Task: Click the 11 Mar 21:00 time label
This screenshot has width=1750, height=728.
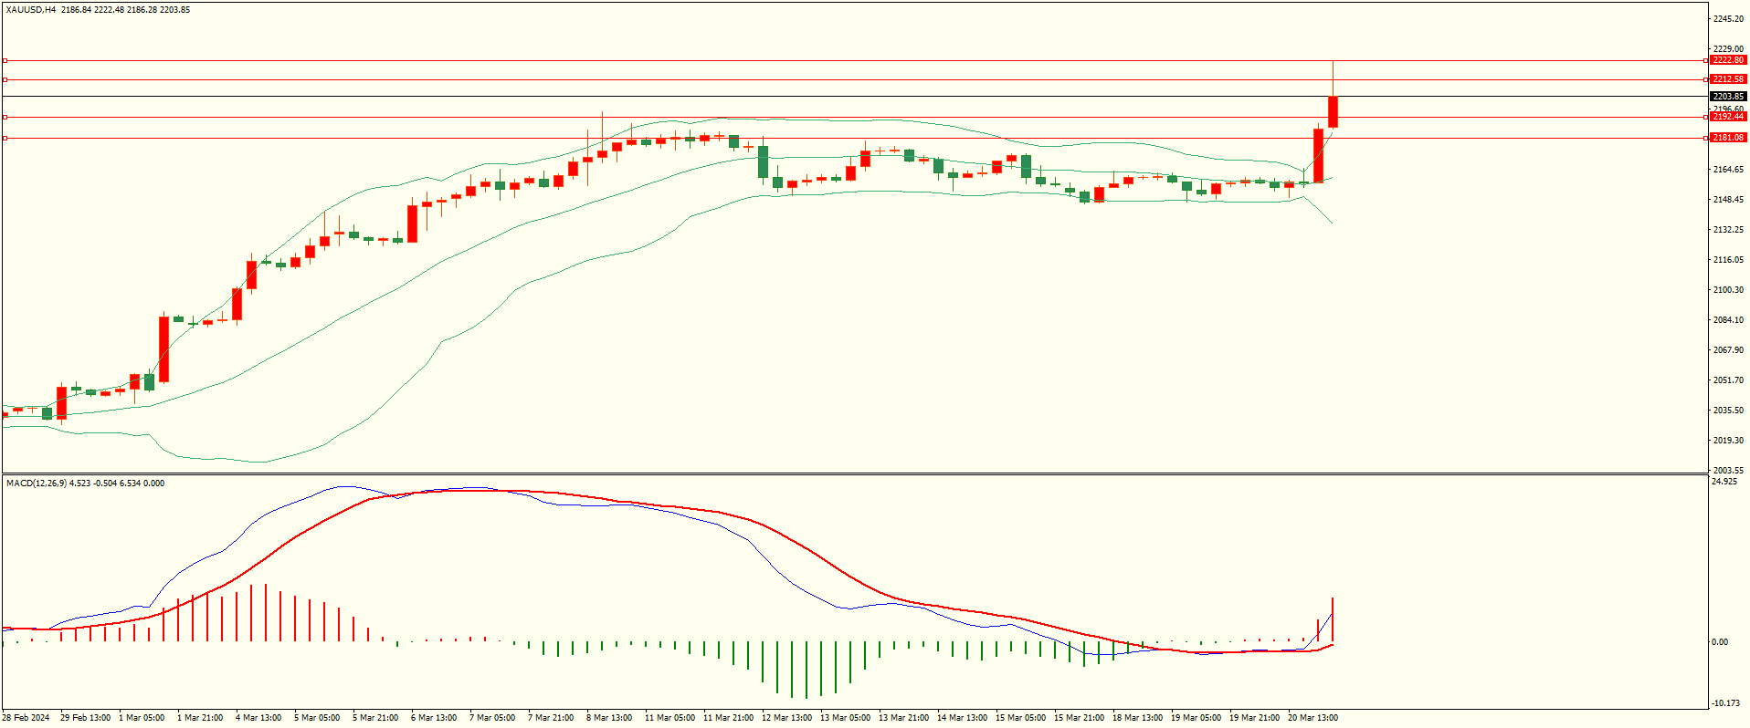Action: 728,718
